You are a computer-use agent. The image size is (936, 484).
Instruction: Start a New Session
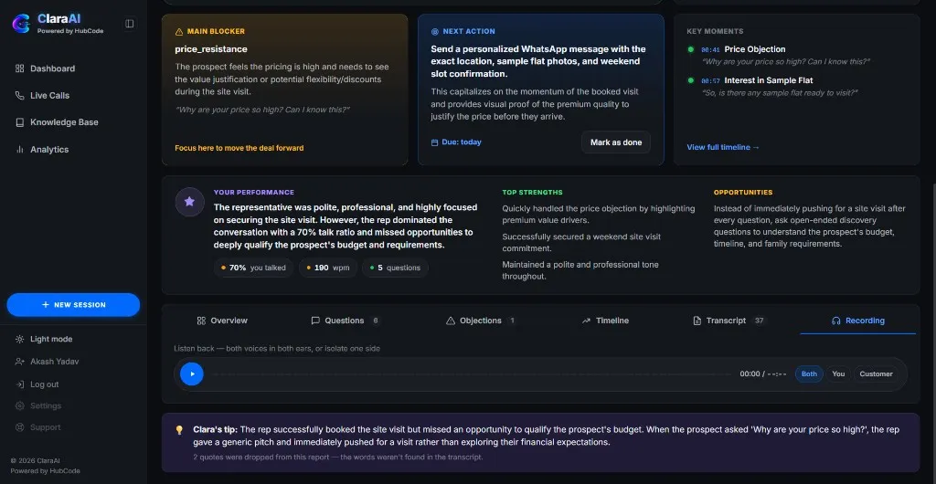point(73,305)
